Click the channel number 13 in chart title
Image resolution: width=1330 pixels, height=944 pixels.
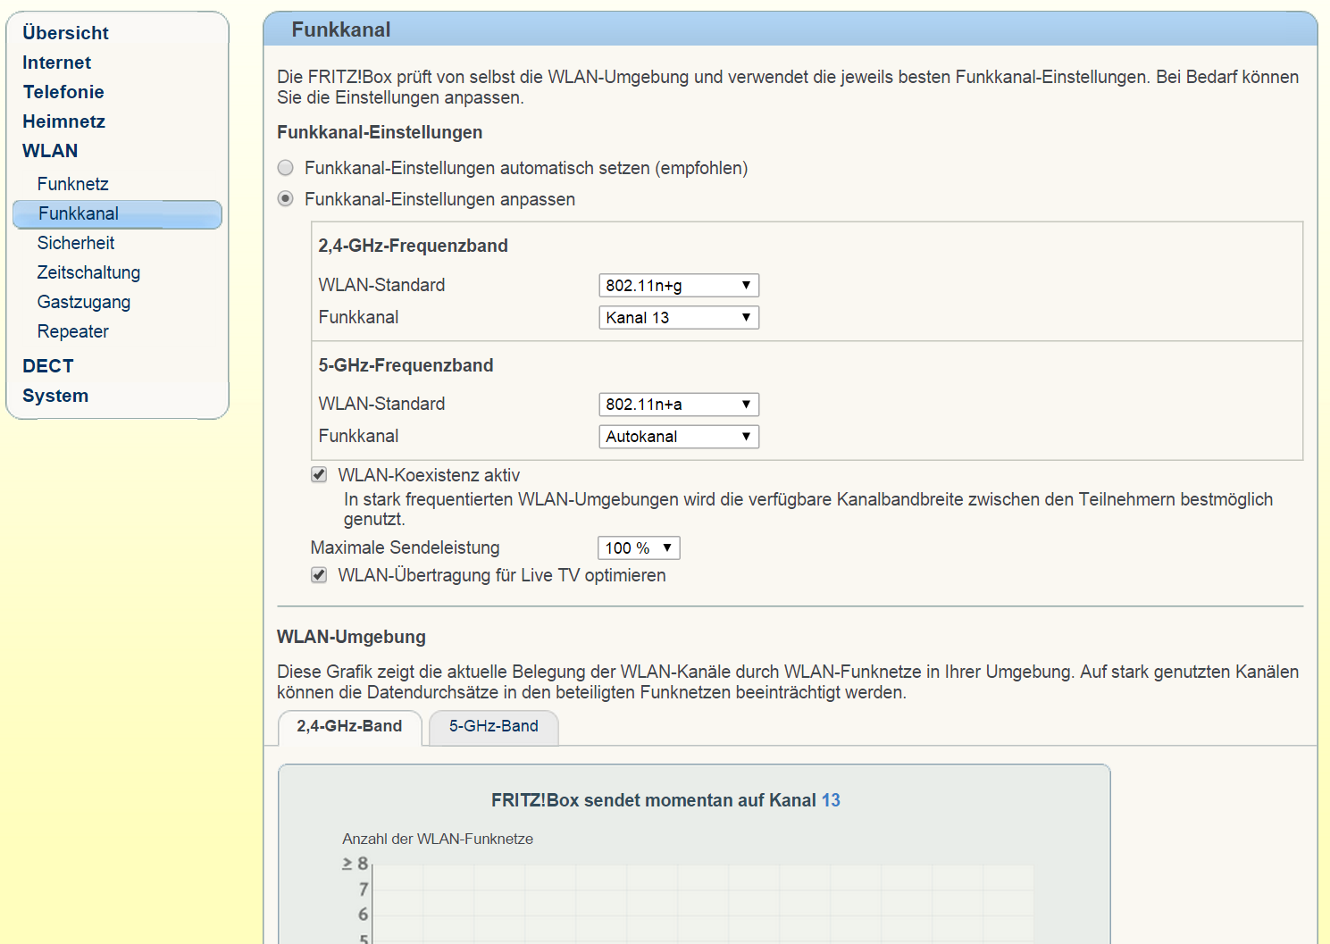pyautogui.click(x=831, y=800)
